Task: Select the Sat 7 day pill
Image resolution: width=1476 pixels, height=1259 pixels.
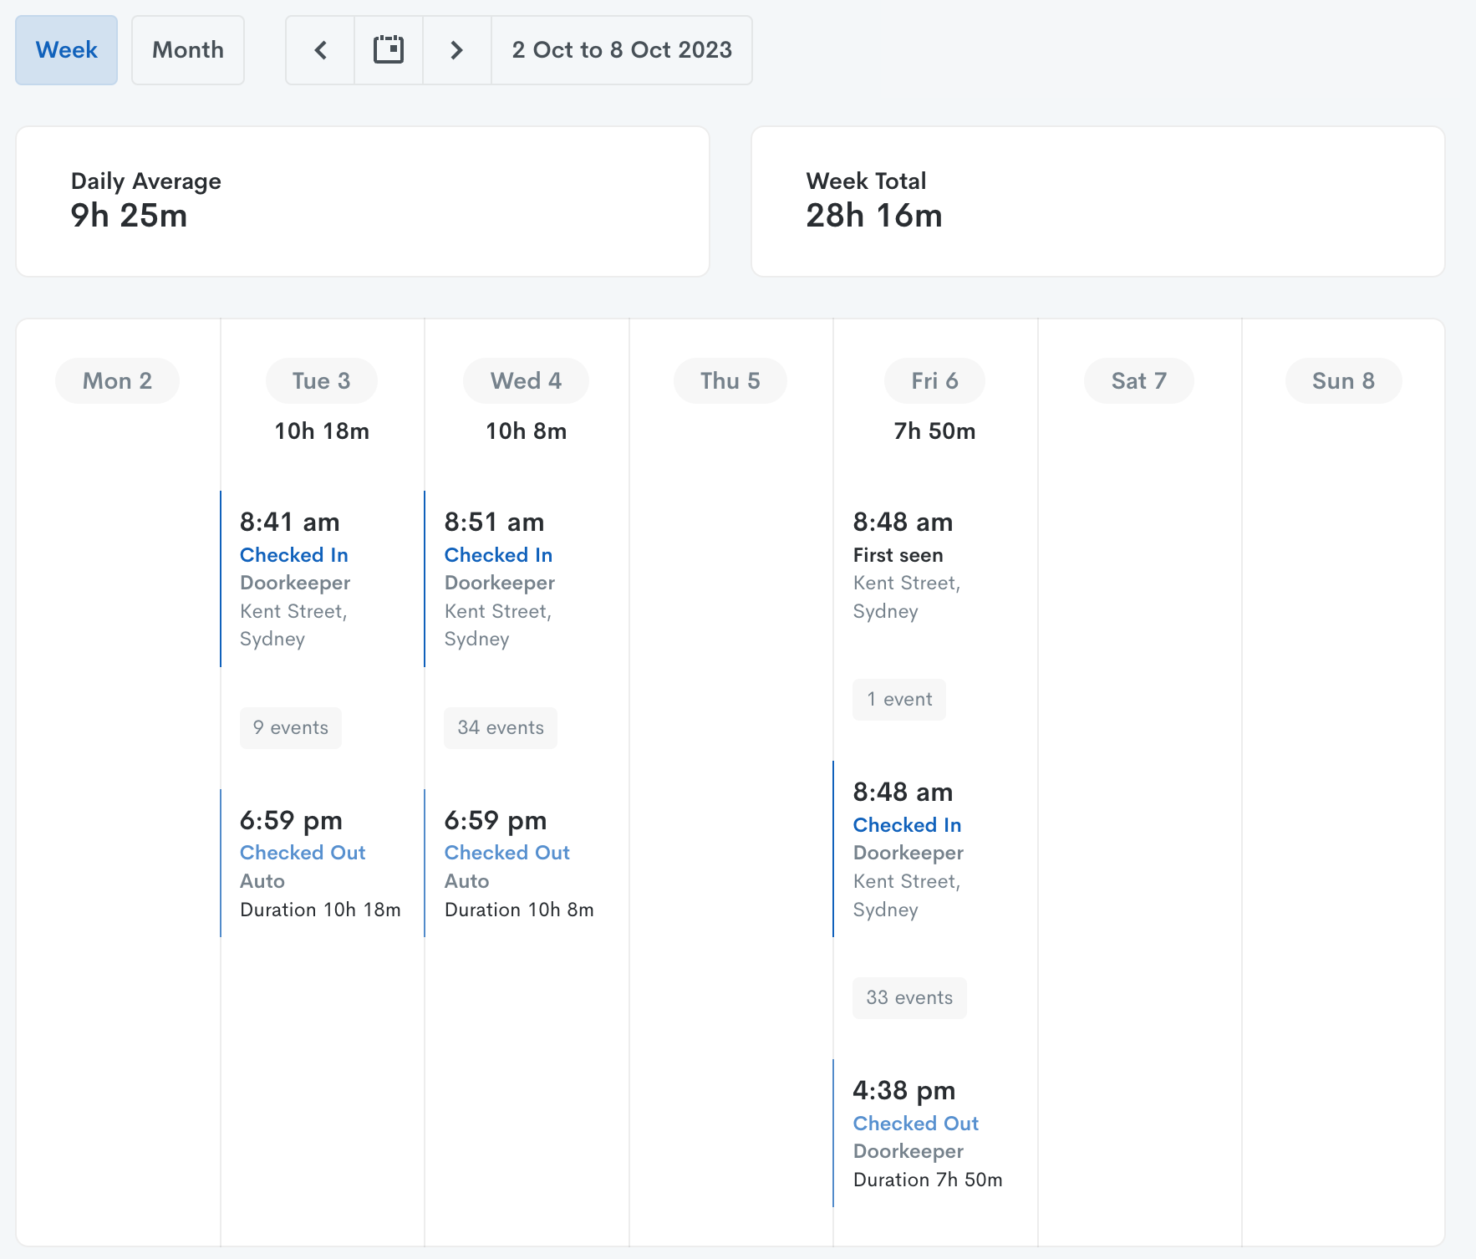Action: [x=1139, y=381]
